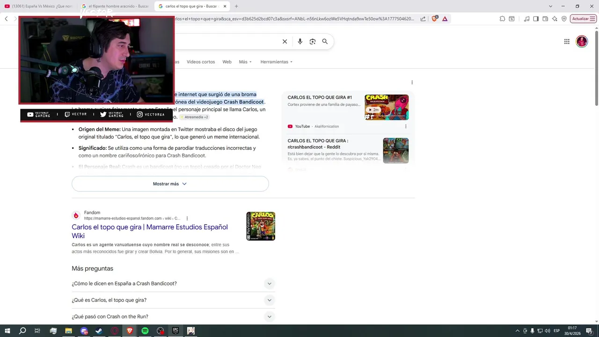Open OBS Studio from the taskbar

[161, 331]
